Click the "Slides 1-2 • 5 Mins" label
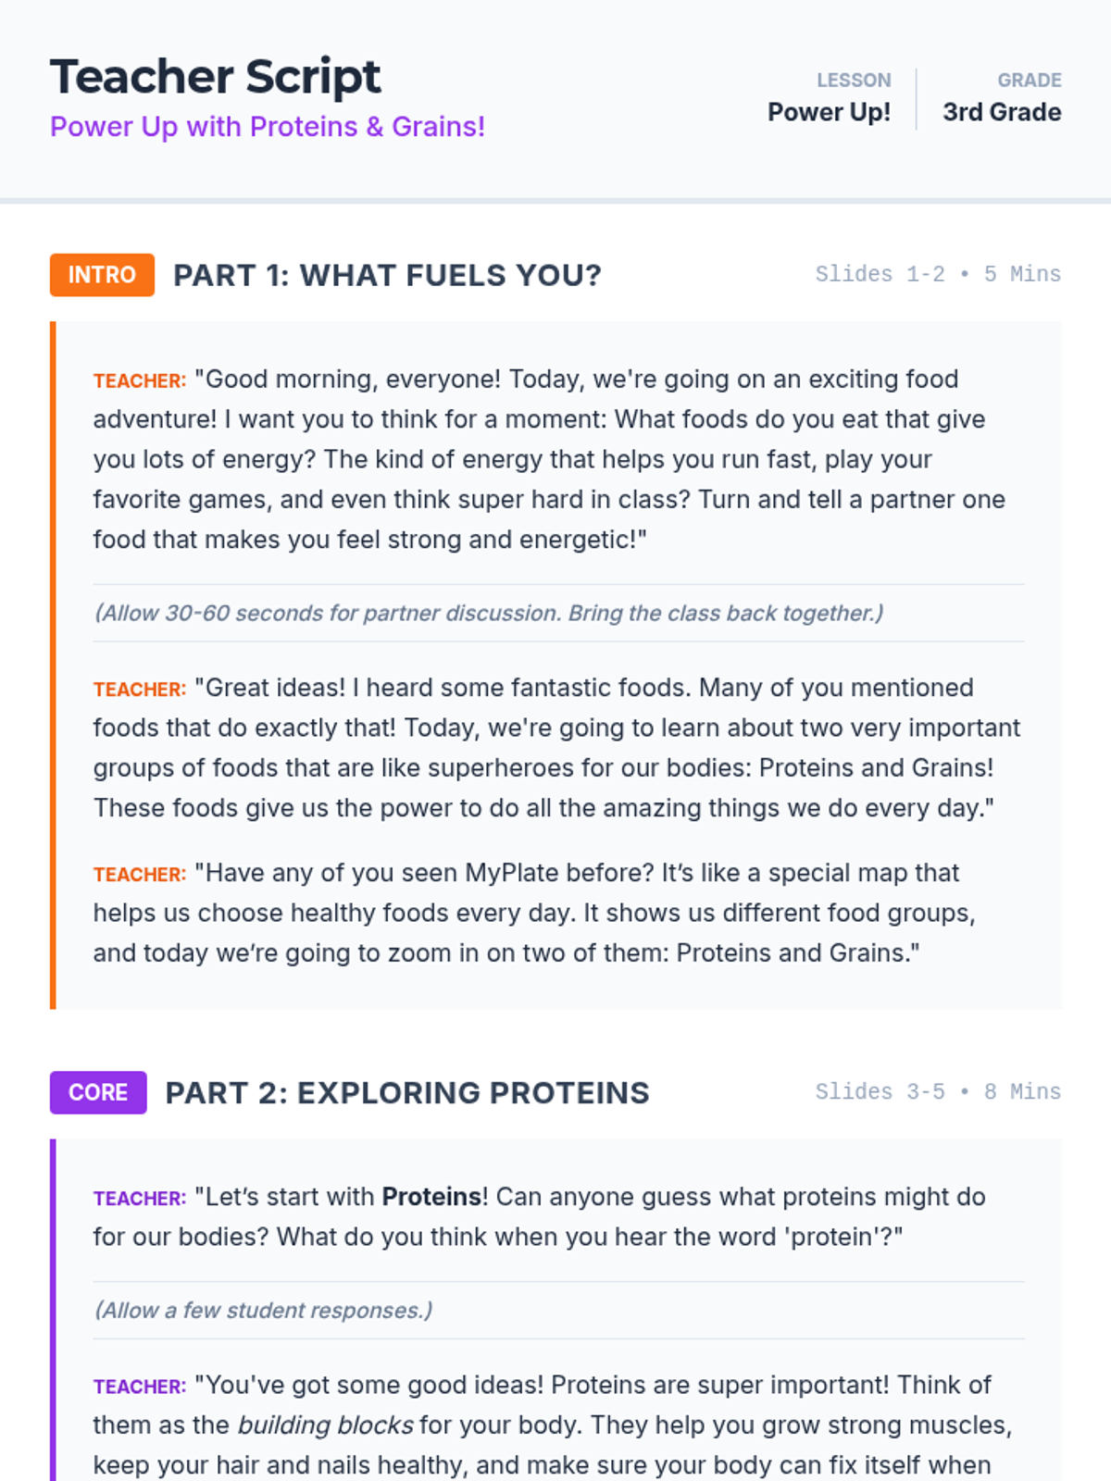Screen dimensions: 1111x1481 tap(938, 274)
